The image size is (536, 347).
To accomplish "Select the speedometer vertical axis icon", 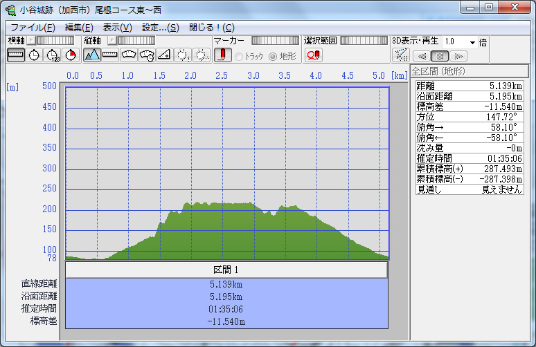I will (x=129, y=55).
